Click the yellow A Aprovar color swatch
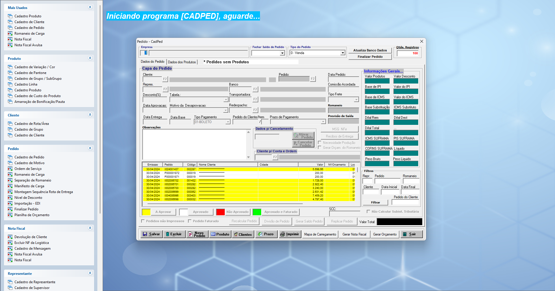The height and width of the screenshot is (291, 555). (x=146, y=212)
